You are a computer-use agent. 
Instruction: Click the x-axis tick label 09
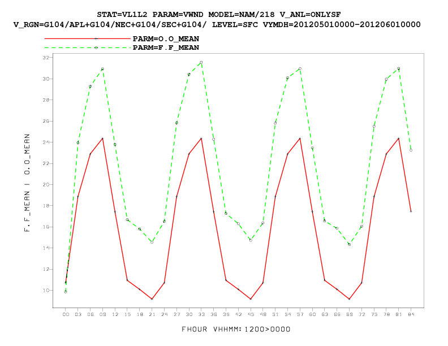tap(102, 314)
